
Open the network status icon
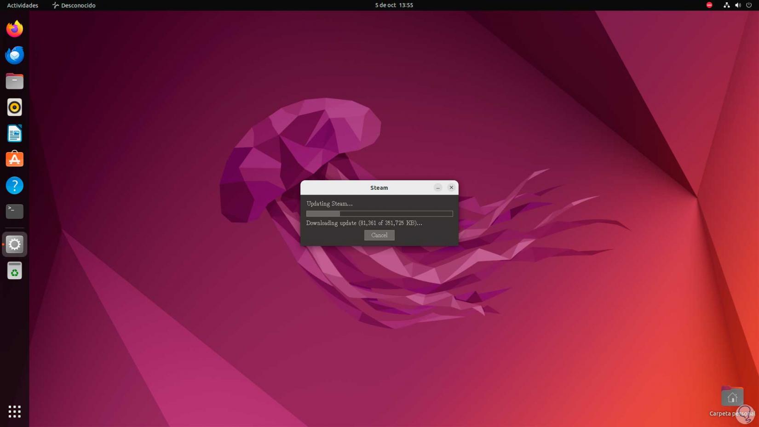tap(726, 5)
